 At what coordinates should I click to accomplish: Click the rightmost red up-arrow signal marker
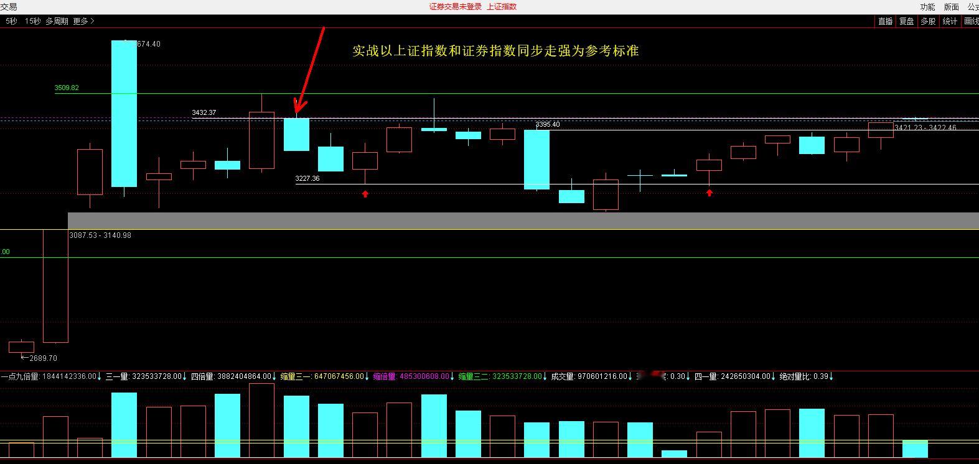coord(709,193)
